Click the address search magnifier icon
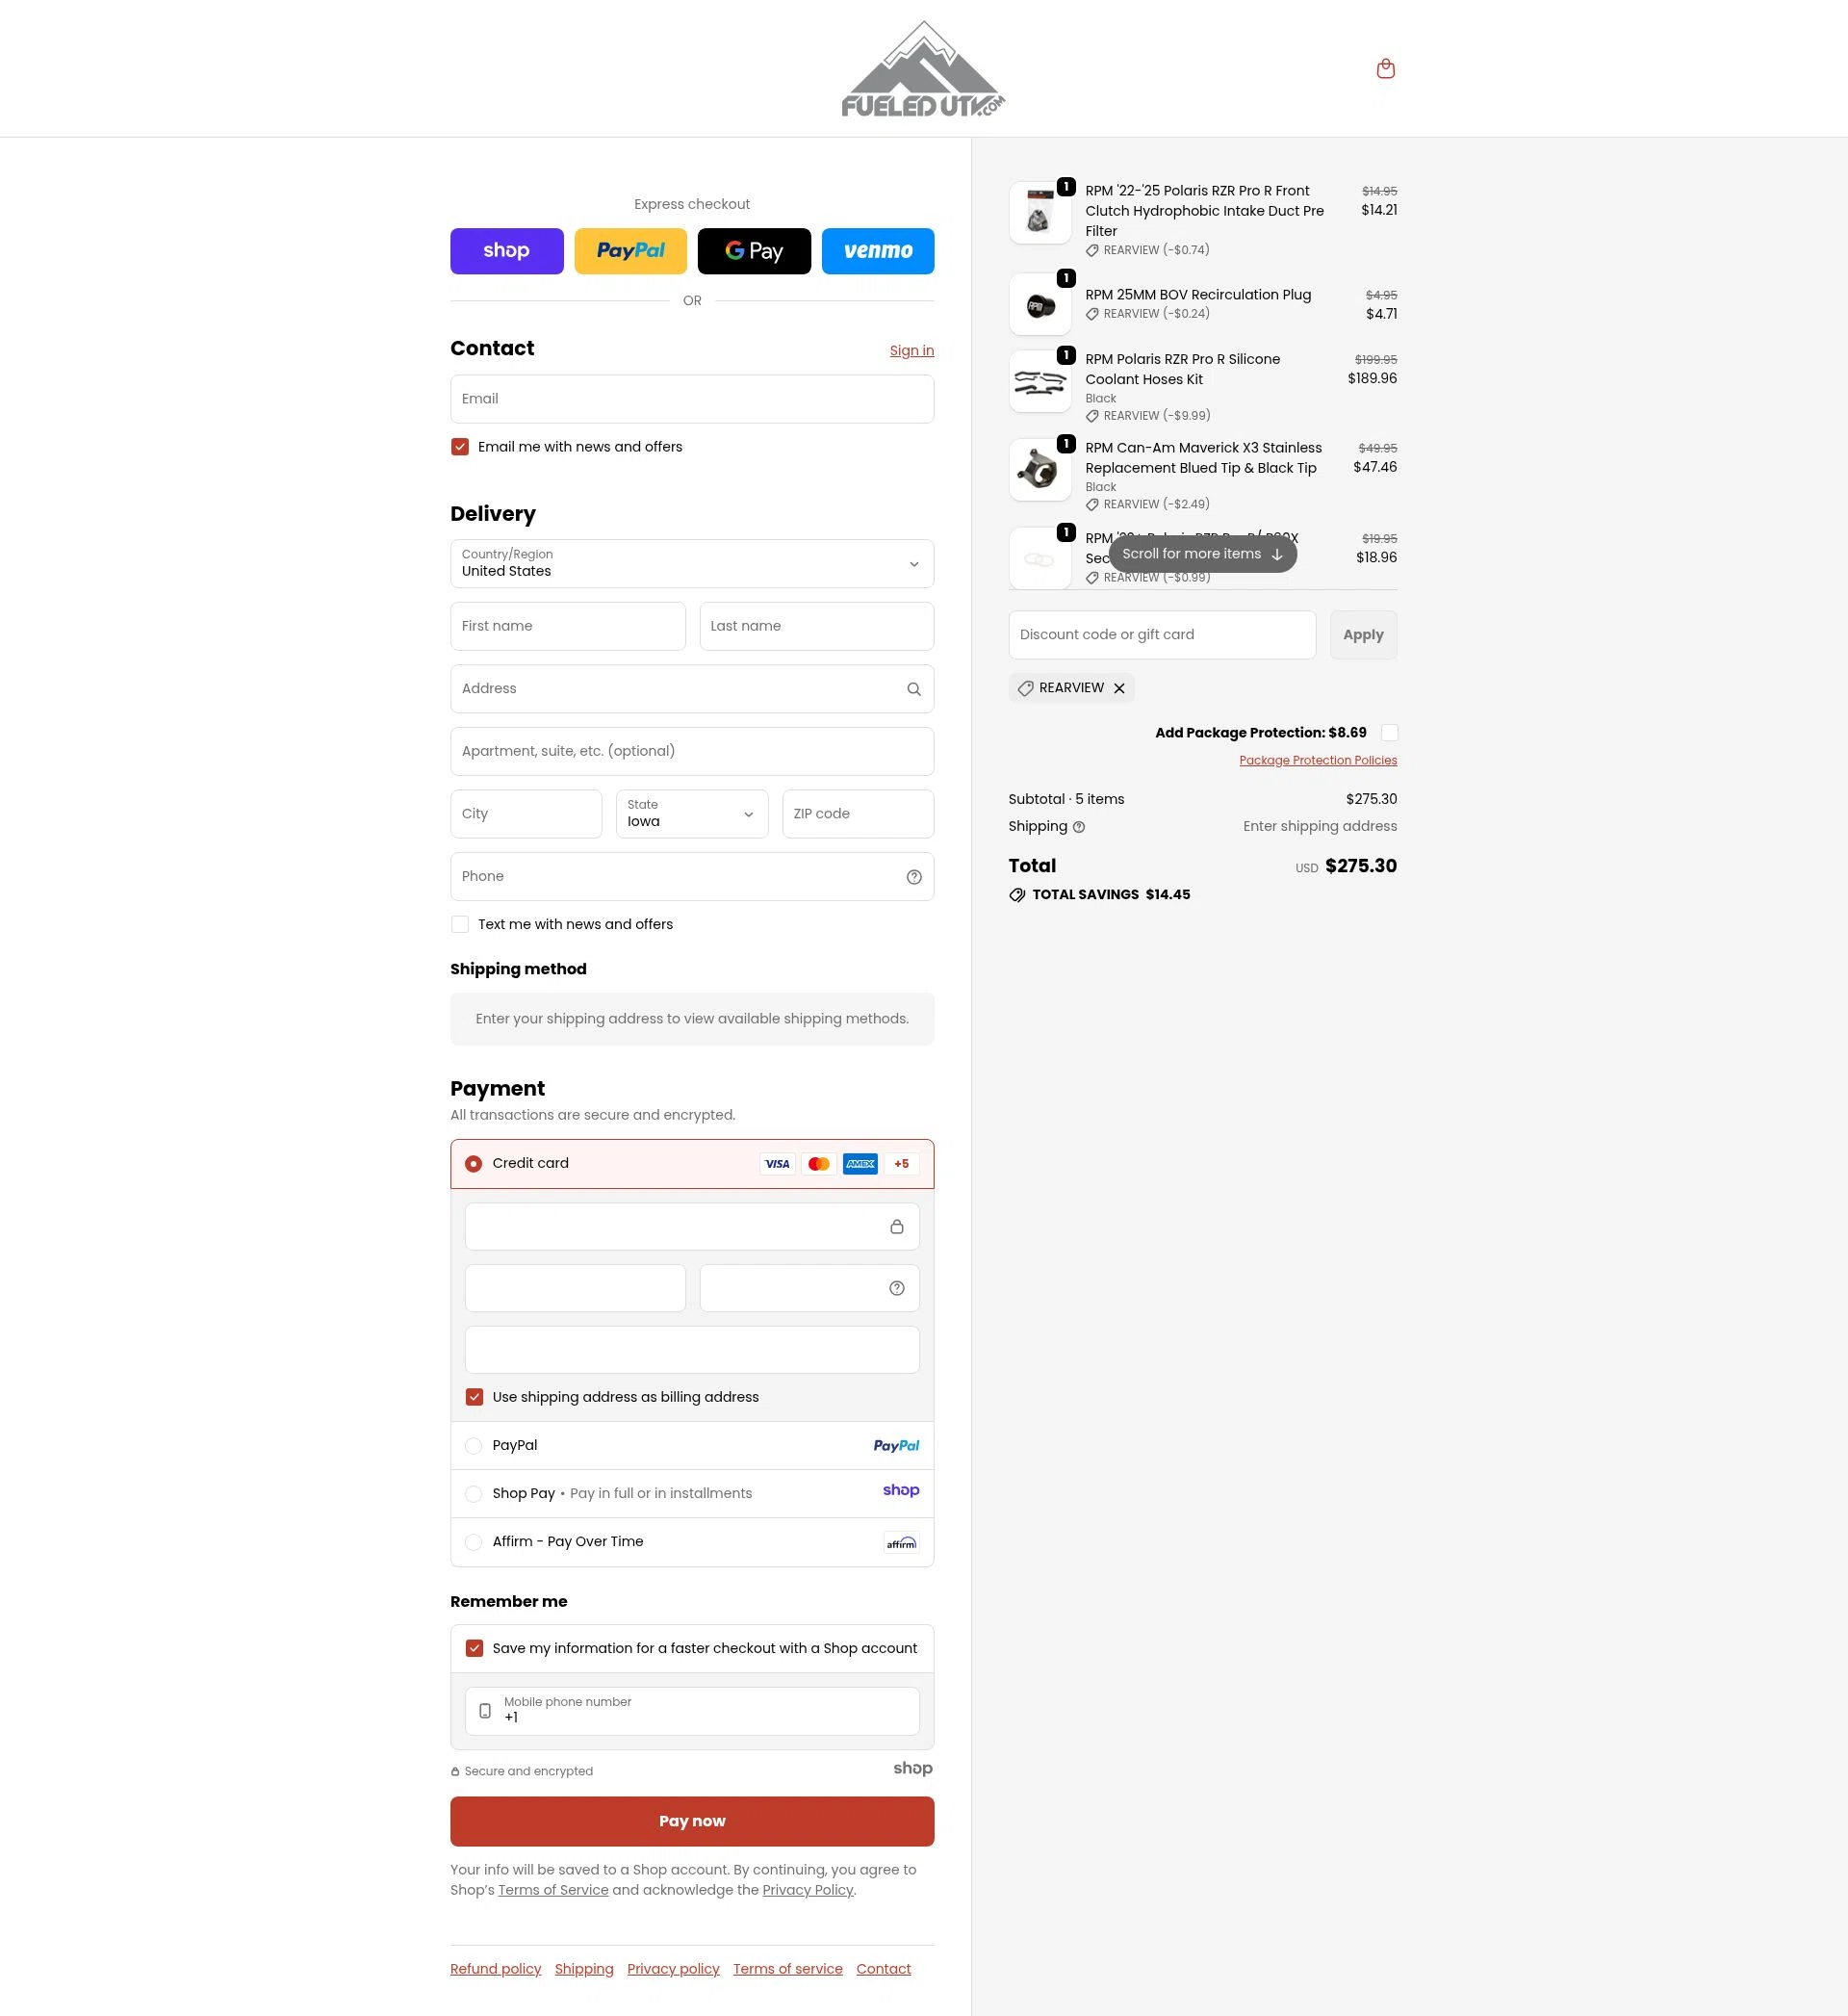The height and width of the screenshot is (2016, 1848). click(913, 689)
